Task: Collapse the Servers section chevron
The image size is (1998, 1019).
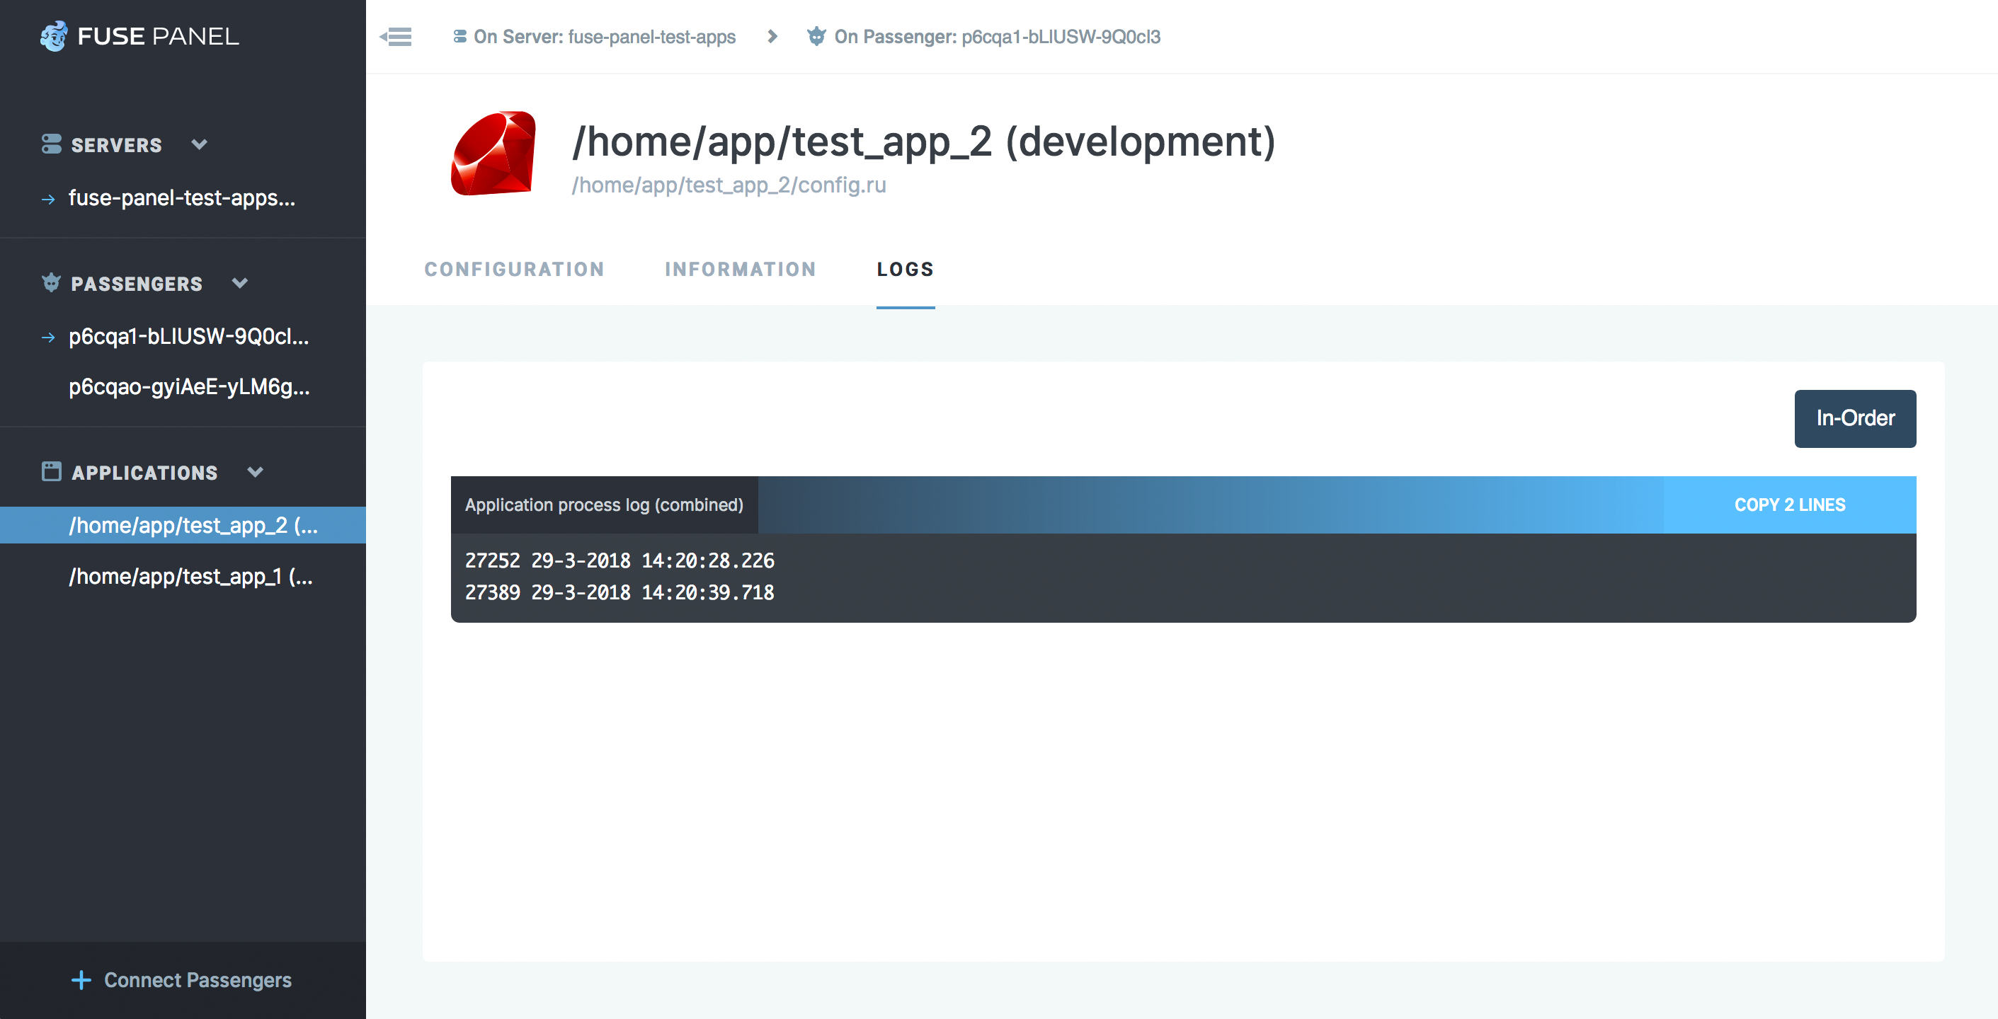Action: tap(200, 144)
